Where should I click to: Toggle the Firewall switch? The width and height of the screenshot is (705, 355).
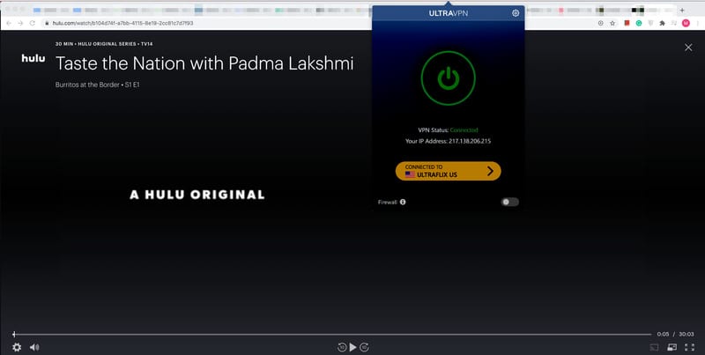tap(510, 203)
